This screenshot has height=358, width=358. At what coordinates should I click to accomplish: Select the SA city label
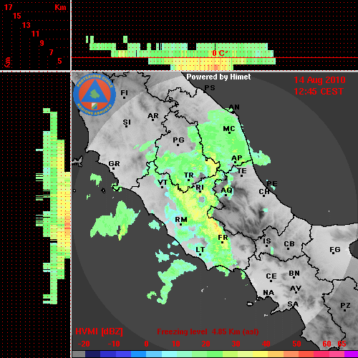293,304
